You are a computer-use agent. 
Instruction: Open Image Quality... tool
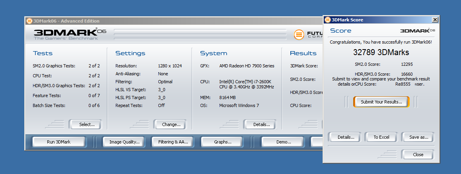tap(123, 142)
